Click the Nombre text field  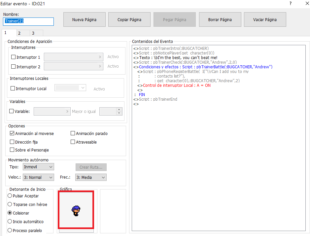point(28,21)
